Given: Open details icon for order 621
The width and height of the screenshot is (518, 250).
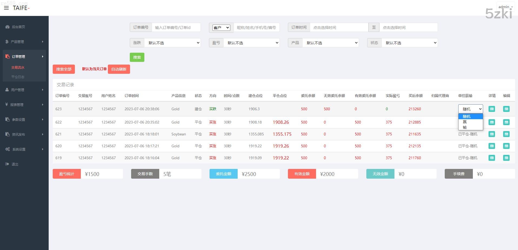Looking at the screenshot, I should [492, 134].
